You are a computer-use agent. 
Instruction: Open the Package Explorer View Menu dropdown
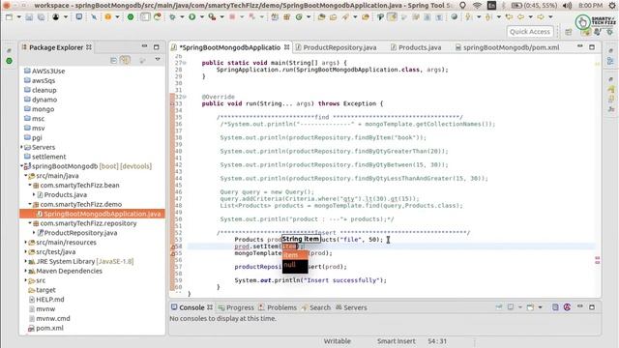tap(158, 60)
